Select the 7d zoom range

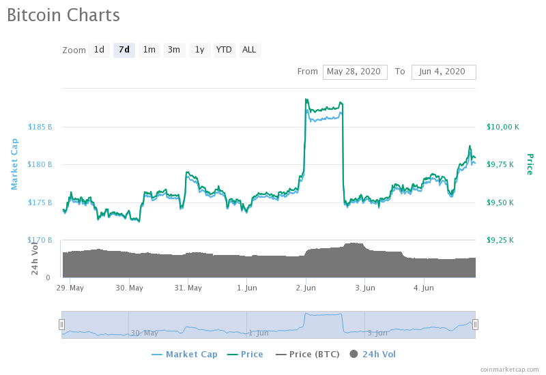click(x=124, y=50)
